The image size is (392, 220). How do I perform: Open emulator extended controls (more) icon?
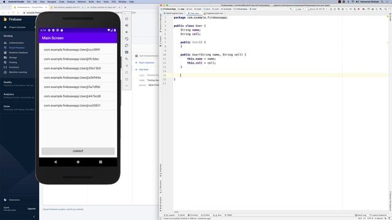point(127,86)
